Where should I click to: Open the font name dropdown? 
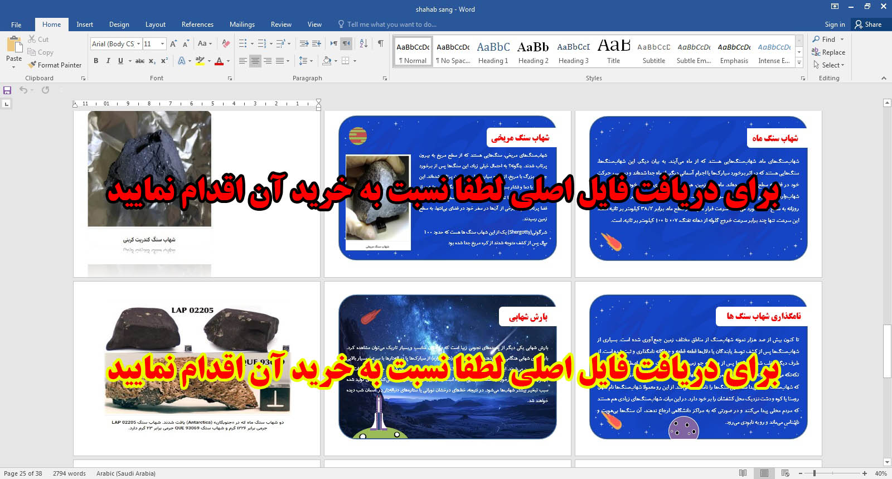click(x=138, y=44)
